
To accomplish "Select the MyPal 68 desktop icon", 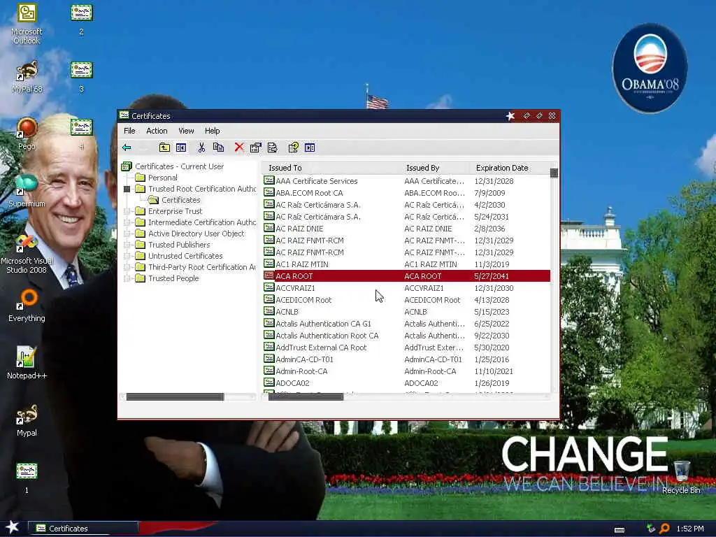I will click(x=27, y=77).
